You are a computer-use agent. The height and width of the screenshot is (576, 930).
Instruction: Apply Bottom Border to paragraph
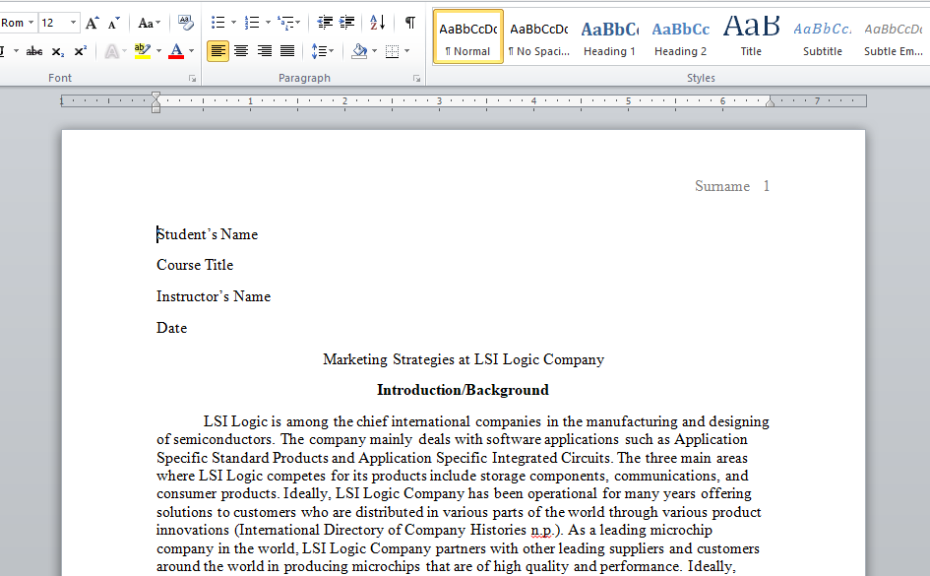coord(392,51)
